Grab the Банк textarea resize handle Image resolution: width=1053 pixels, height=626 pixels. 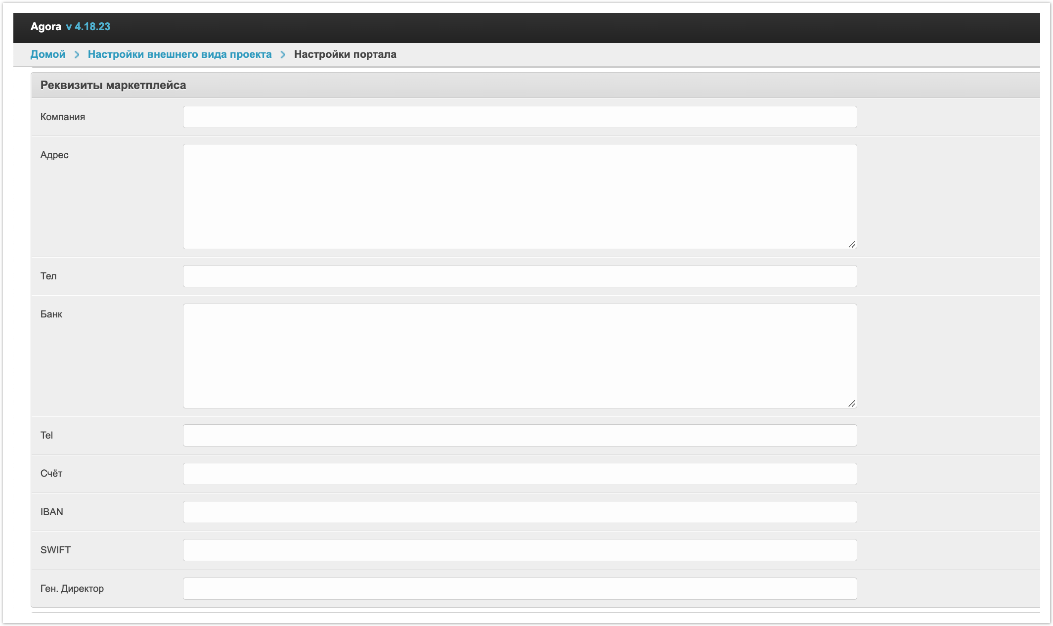[x=851, y=403]
